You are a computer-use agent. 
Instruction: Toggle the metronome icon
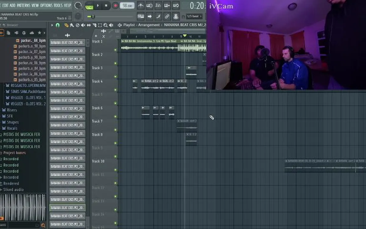click(140, 5)
